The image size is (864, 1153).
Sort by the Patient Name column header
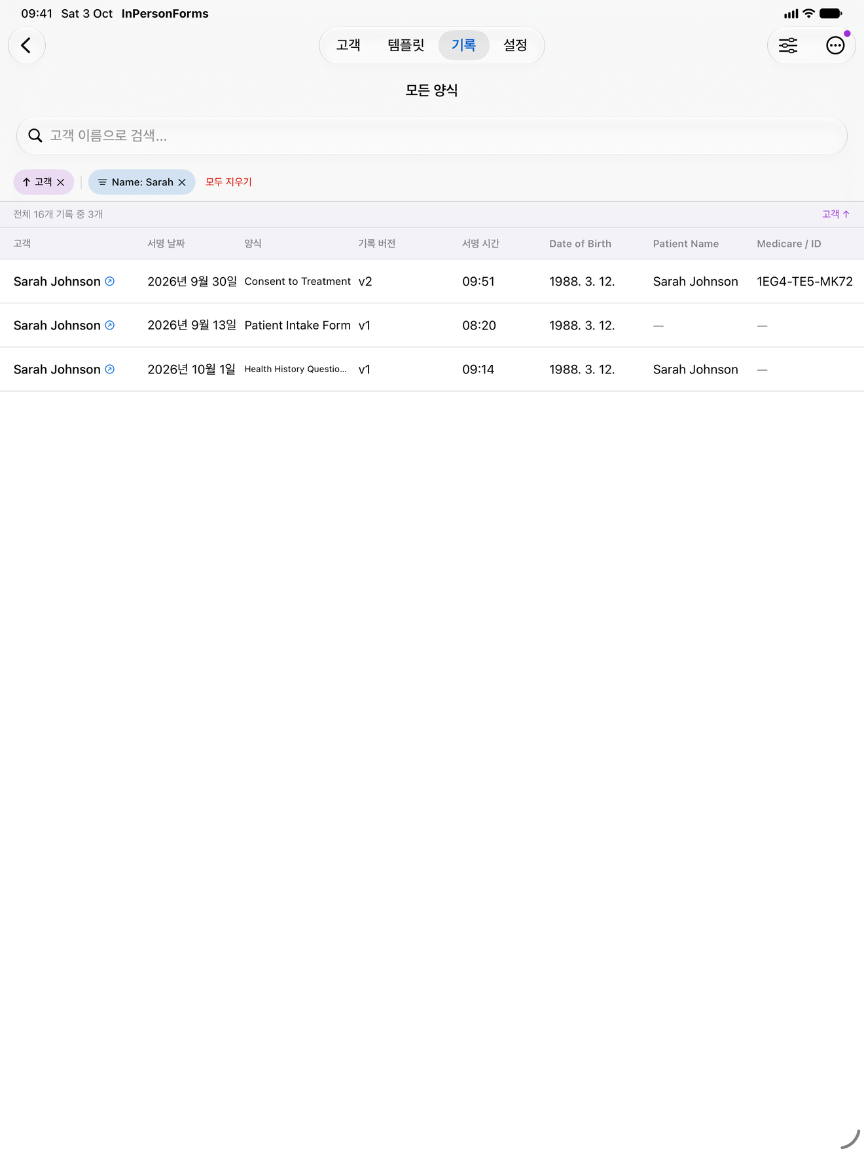pos(686,244)
